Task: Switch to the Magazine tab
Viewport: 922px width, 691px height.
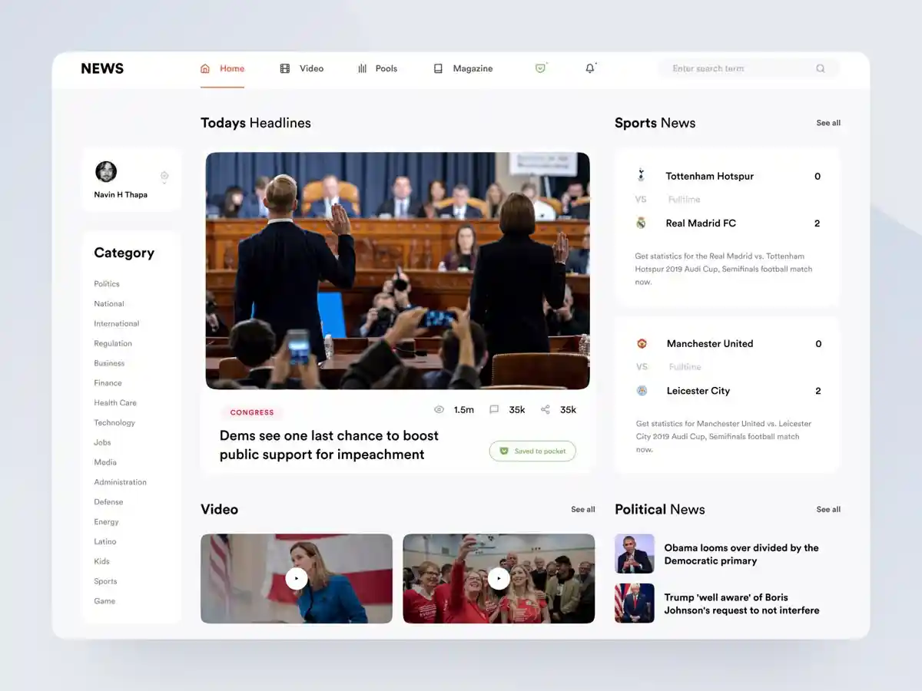Action: click(x=463, y=68)
